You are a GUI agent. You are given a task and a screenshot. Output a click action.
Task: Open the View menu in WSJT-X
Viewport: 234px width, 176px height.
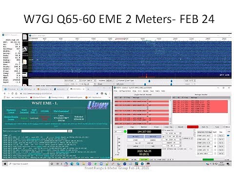click(x=134, y=91)
